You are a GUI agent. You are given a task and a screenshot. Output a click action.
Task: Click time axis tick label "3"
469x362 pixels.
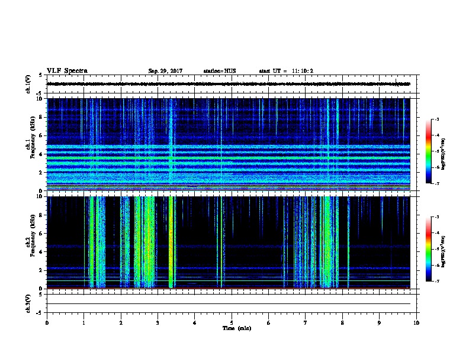point(158,323)
